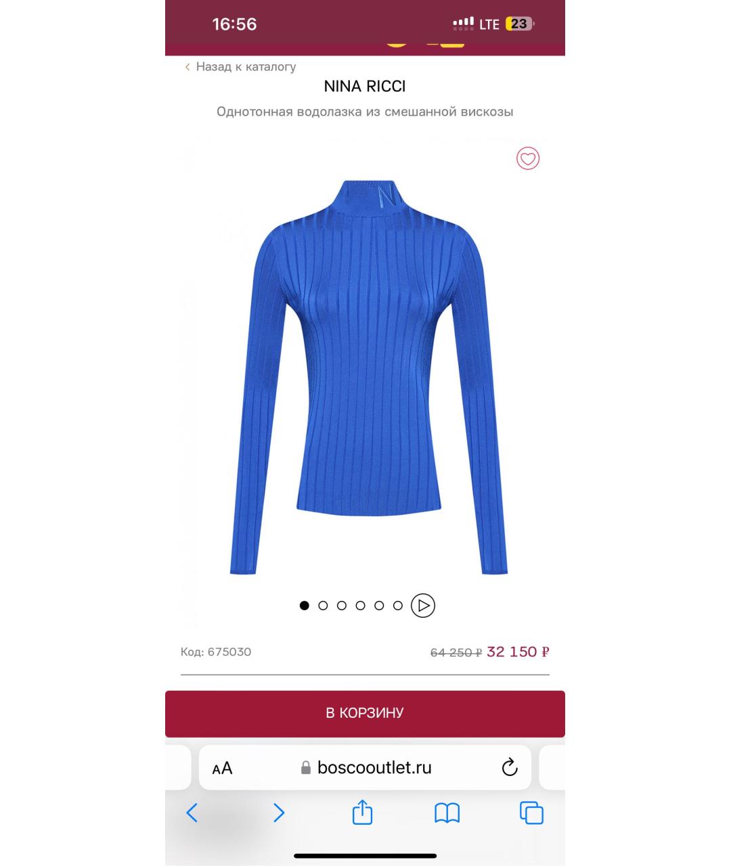The height and width of the screenshot is (866, 731).
Task: Switch to the fifth product image
Action: click(x=379, y=606)
